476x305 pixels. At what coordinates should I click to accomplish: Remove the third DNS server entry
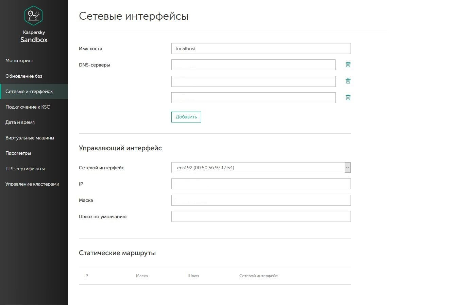pos(348,97)
